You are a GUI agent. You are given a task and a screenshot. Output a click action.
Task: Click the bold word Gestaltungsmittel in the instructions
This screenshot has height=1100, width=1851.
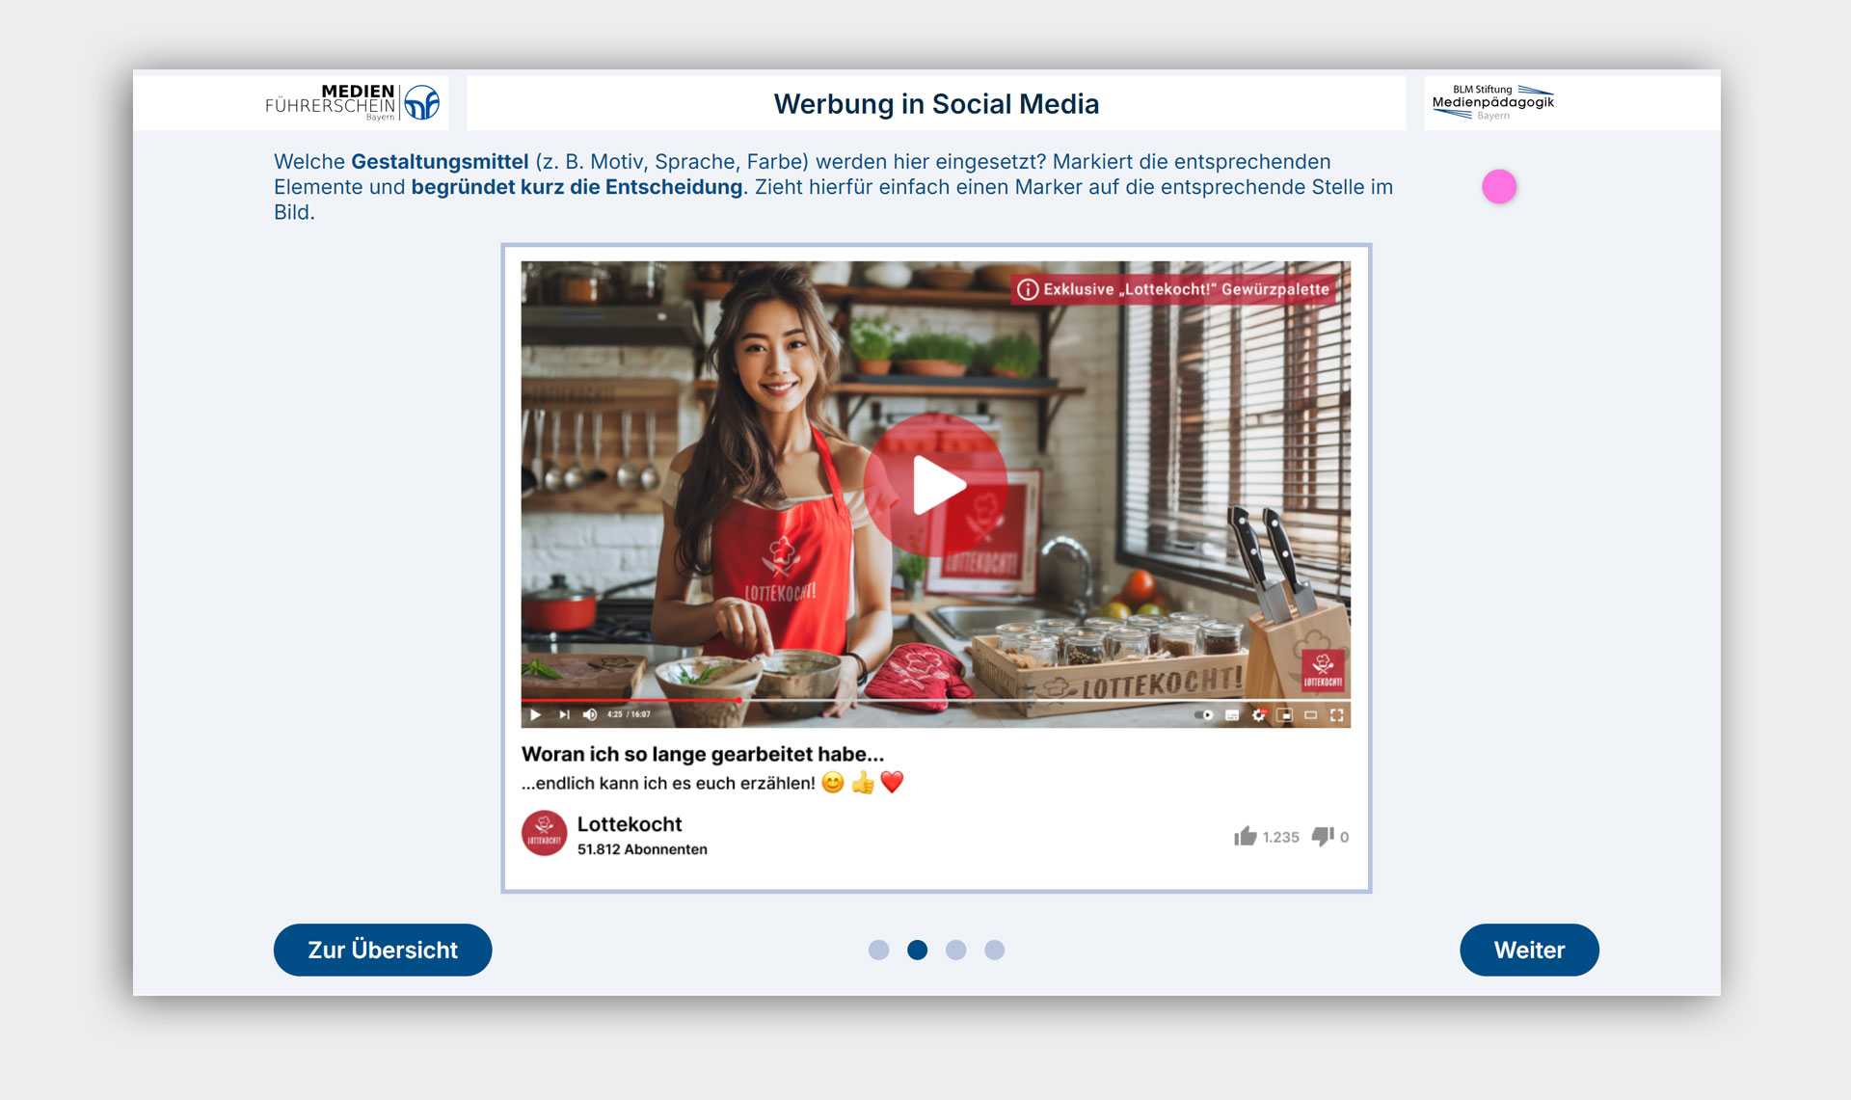[x=440, y=162]
